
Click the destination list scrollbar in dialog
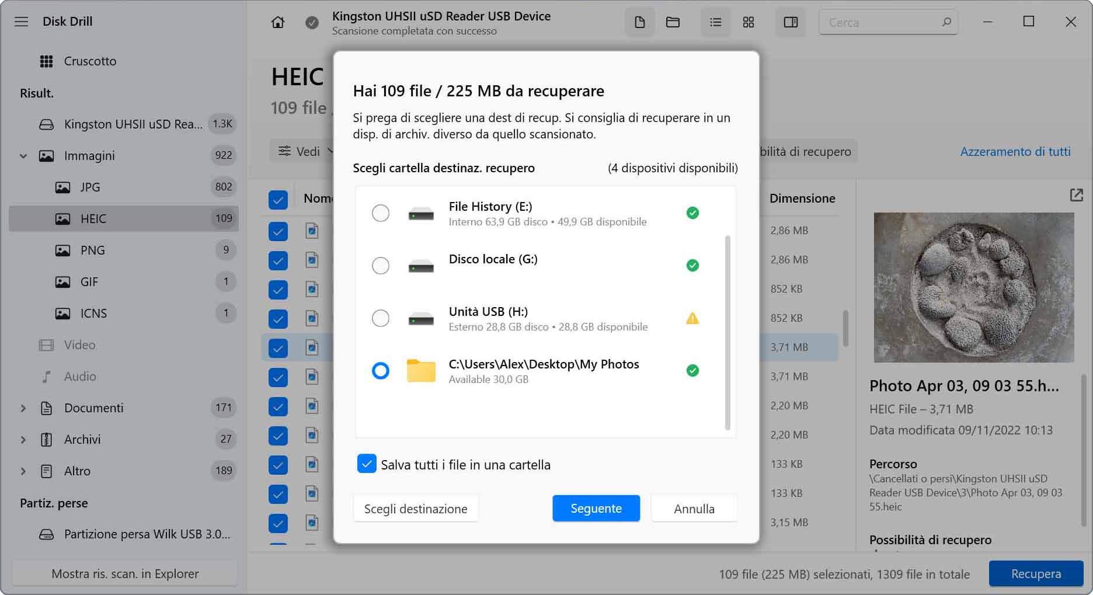point(727,333)
